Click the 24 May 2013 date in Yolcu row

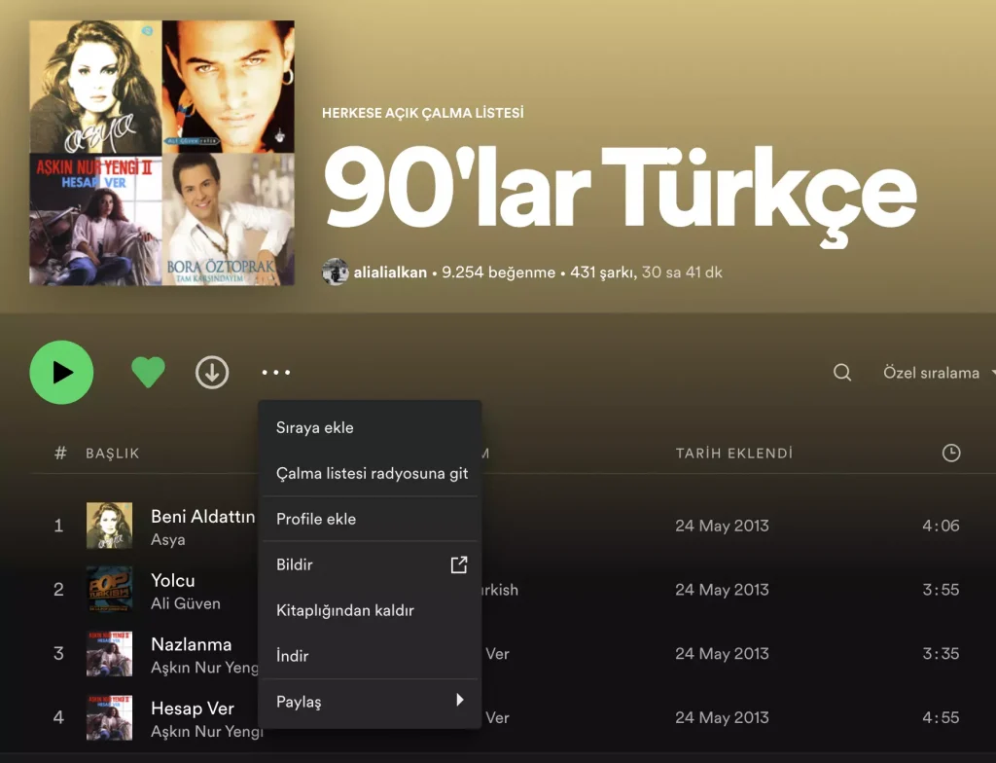(x=723, y=590)
